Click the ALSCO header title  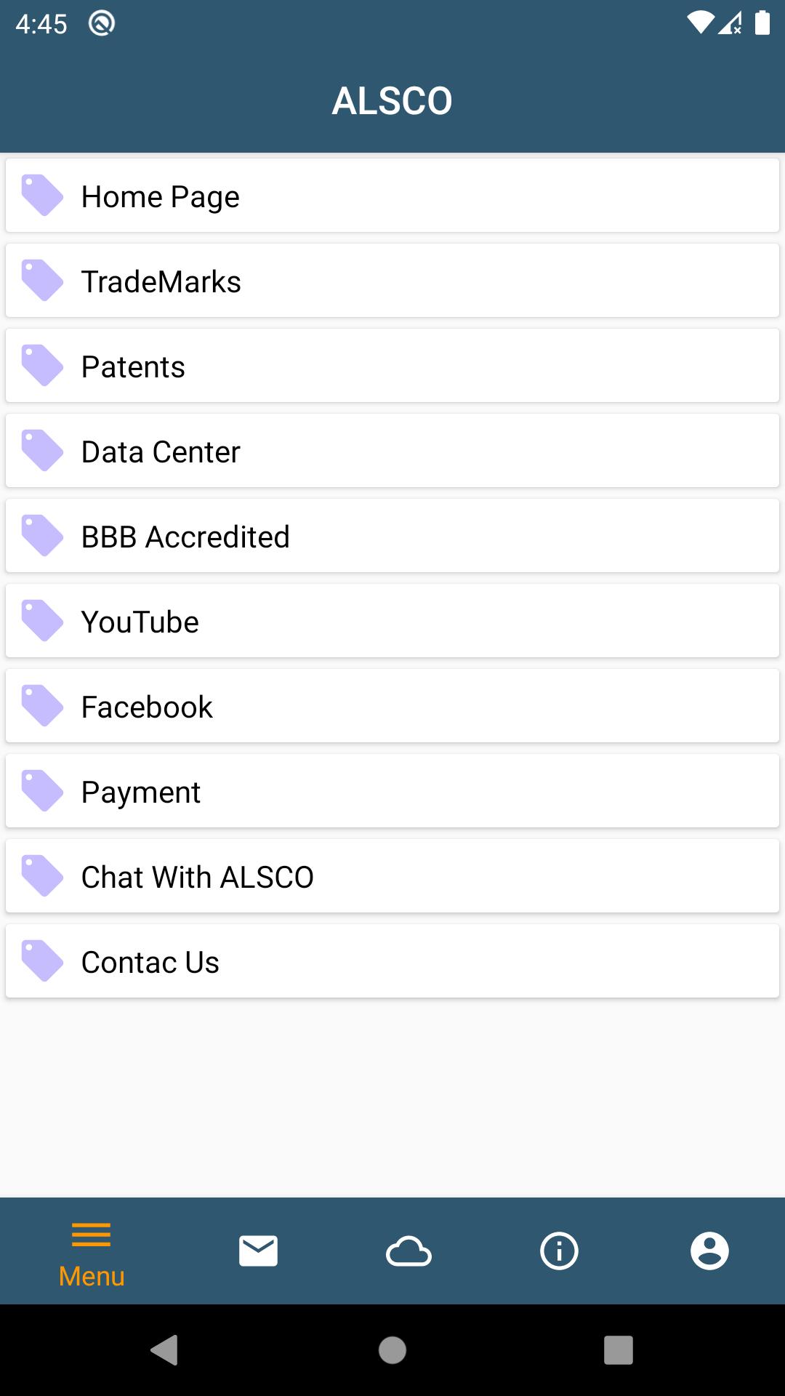pyautogui.click(x=392, y=100)
